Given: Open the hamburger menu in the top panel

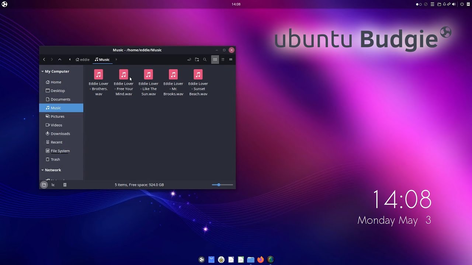Looking at the screenshot, I should pos(433,4).
